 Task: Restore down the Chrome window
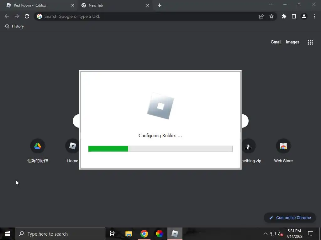299,4
